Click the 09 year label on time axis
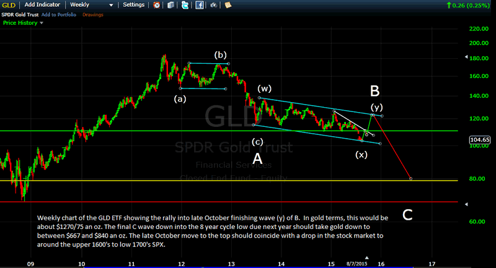The width and height of the screenshot is (496, 268). 30,264
